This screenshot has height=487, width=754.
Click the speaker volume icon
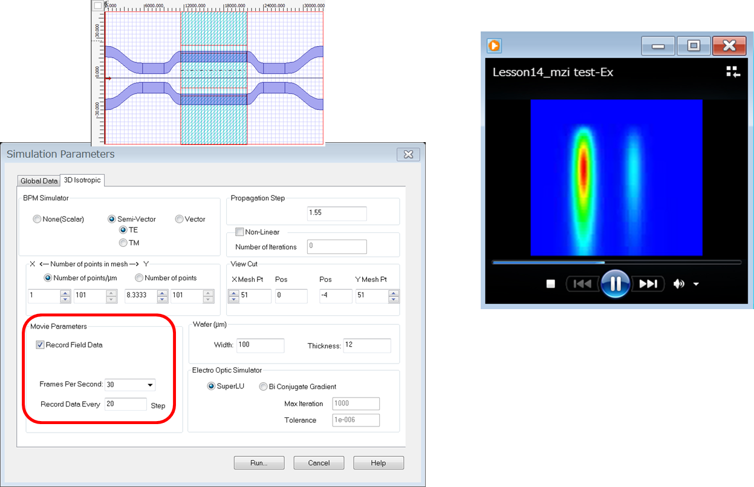tap(678, 284)
